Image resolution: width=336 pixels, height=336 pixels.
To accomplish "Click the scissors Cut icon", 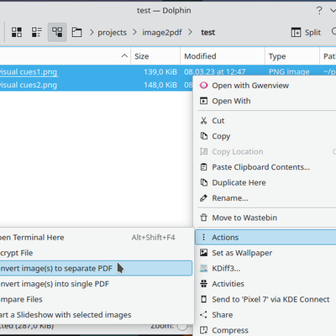I will tap(203, 121).
